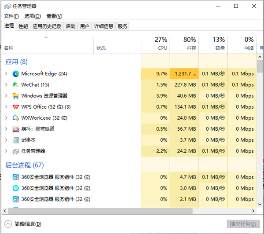Image resolution: width=264 pixels, height=234 pixels.
Task: Click the WXWork.exe icon
Action: [x=16, y=118]
